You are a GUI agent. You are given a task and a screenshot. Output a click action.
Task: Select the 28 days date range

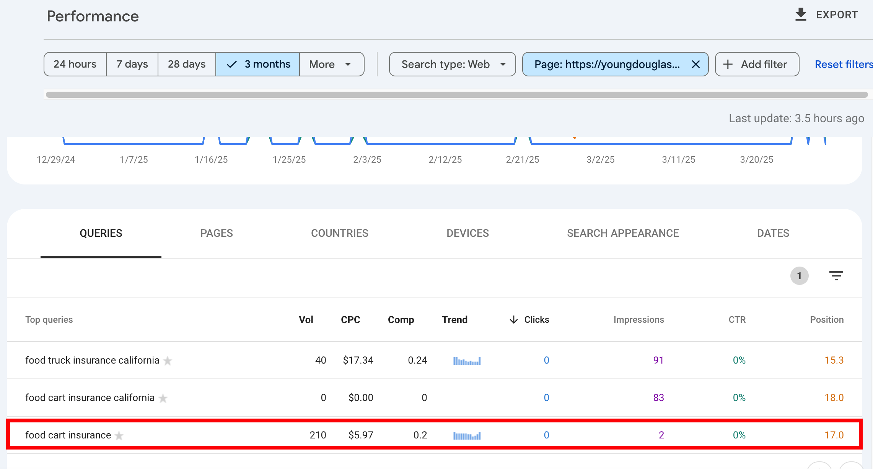tap(187, 64)
